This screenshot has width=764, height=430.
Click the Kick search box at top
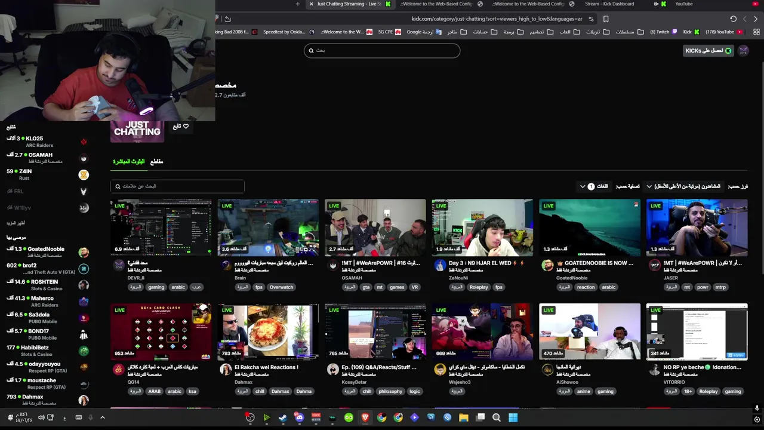click(x=382, y=51)
